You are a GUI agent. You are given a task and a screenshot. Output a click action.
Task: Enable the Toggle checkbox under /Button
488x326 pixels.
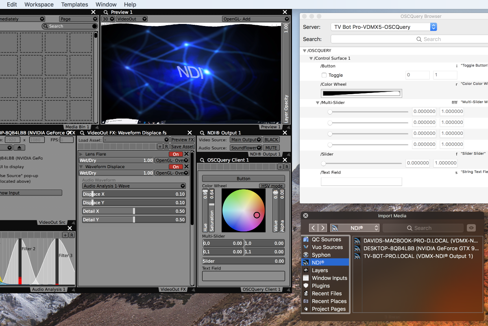pyautogui.click(x=324, y=75)
